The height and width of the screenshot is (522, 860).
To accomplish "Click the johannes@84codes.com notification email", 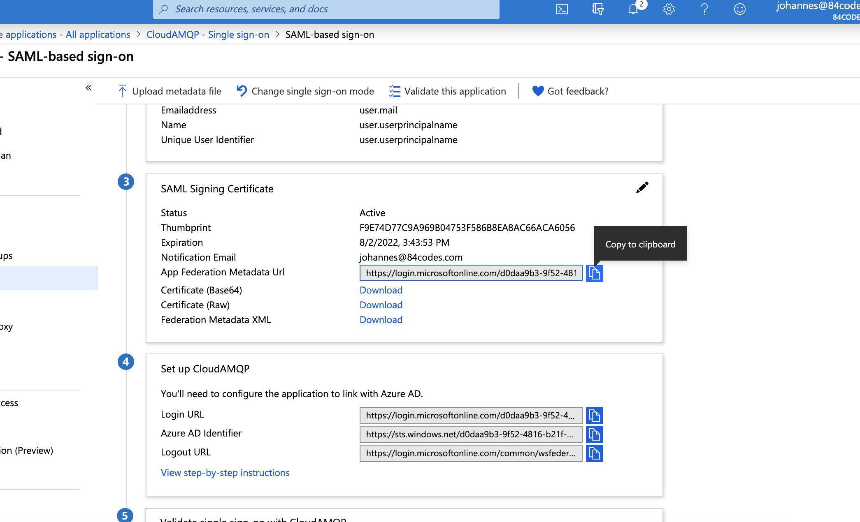I will pyautogui.click(x=411, y=257).
